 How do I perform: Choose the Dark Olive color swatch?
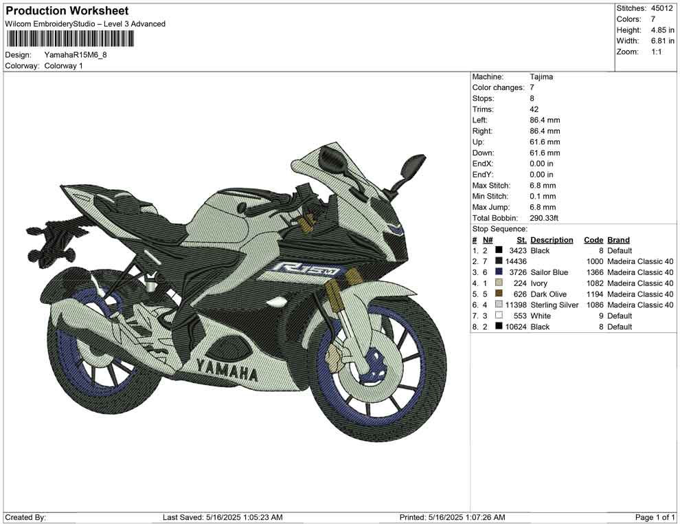(499, 294)
